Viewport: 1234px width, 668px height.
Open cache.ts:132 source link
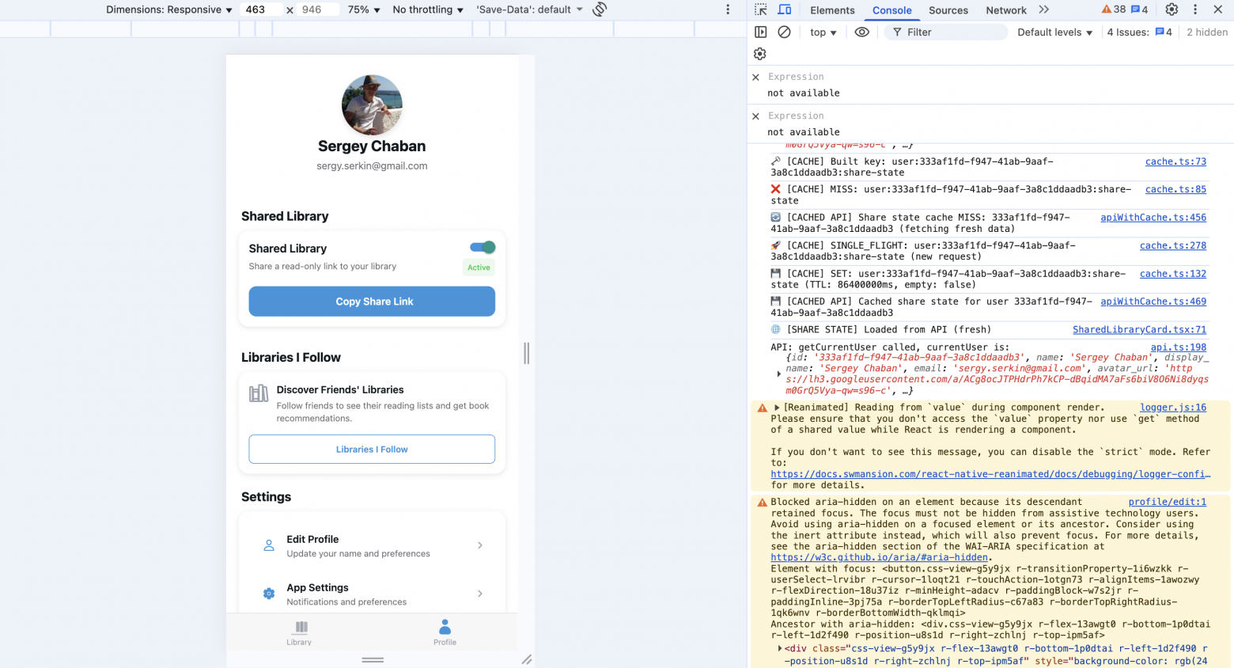point(1173,274)
